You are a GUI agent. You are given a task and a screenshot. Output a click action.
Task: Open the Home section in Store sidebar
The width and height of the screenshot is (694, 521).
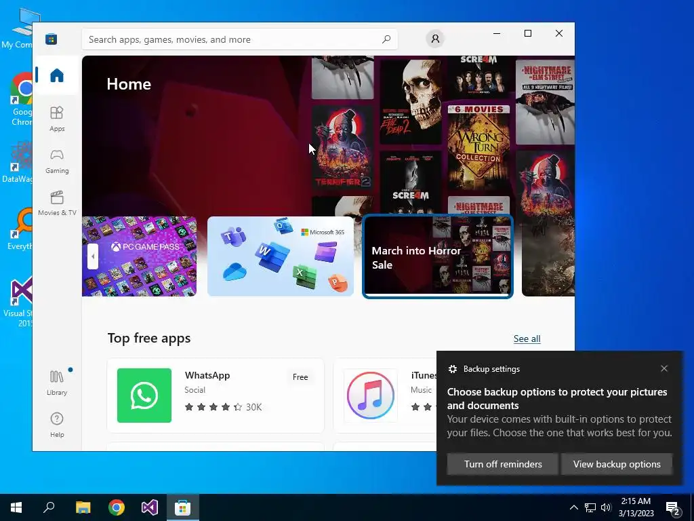pyautogui.click(x=57, y=75)
